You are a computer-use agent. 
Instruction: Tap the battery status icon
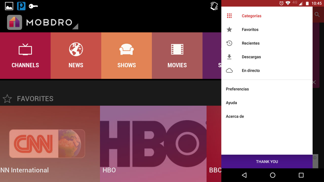pyautogui.click(x=307, y=3)
